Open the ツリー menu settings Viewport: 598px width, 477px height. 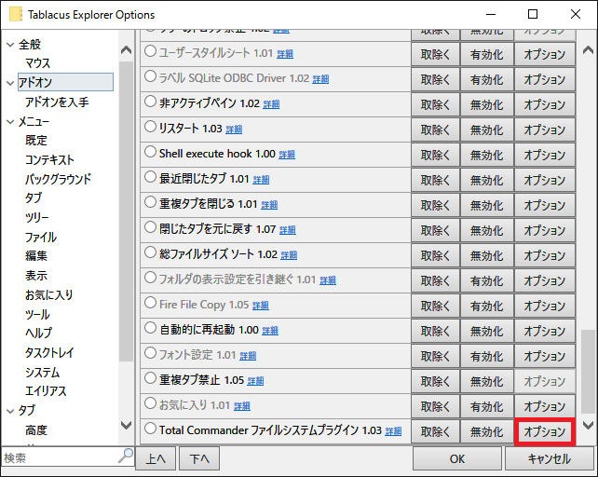pos(36,217)
